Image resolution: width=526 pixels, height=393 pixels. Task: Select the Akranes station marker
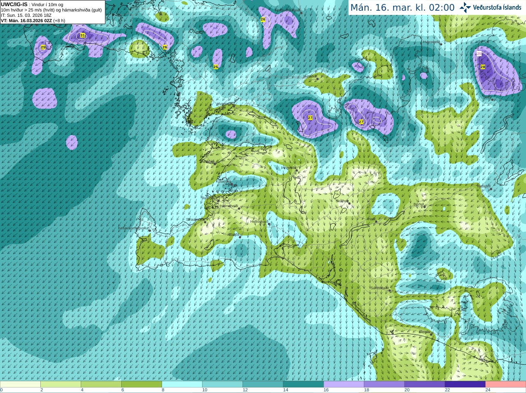click(215, 164)
